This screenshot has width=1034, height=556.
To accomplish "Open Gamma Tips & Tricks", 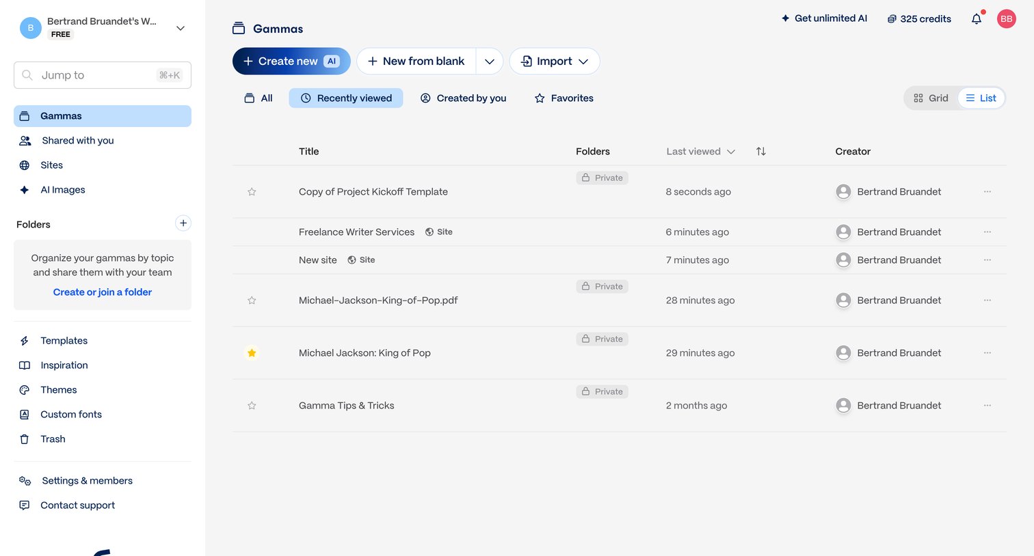I will (347, 406).
